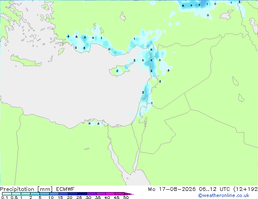Viewport: 258px width, 199px height.
Task: Click the legend label "0.5"
Action: [x=14, y=197]
